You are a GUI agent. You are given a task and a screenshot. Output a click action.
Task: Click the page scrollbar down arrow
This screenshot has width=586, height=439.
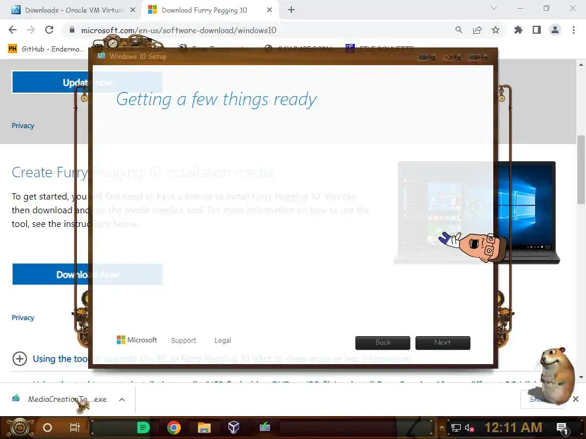(x=581, y=377)
